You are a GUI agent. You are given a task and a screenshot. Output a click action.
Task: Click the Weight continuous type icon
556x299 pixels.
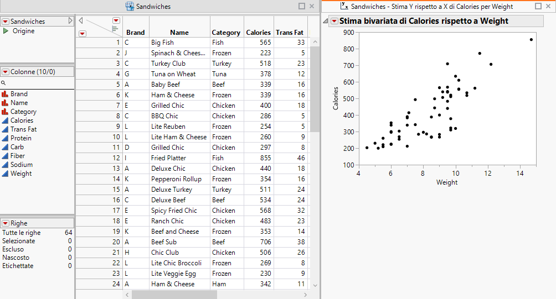[5, 174]
